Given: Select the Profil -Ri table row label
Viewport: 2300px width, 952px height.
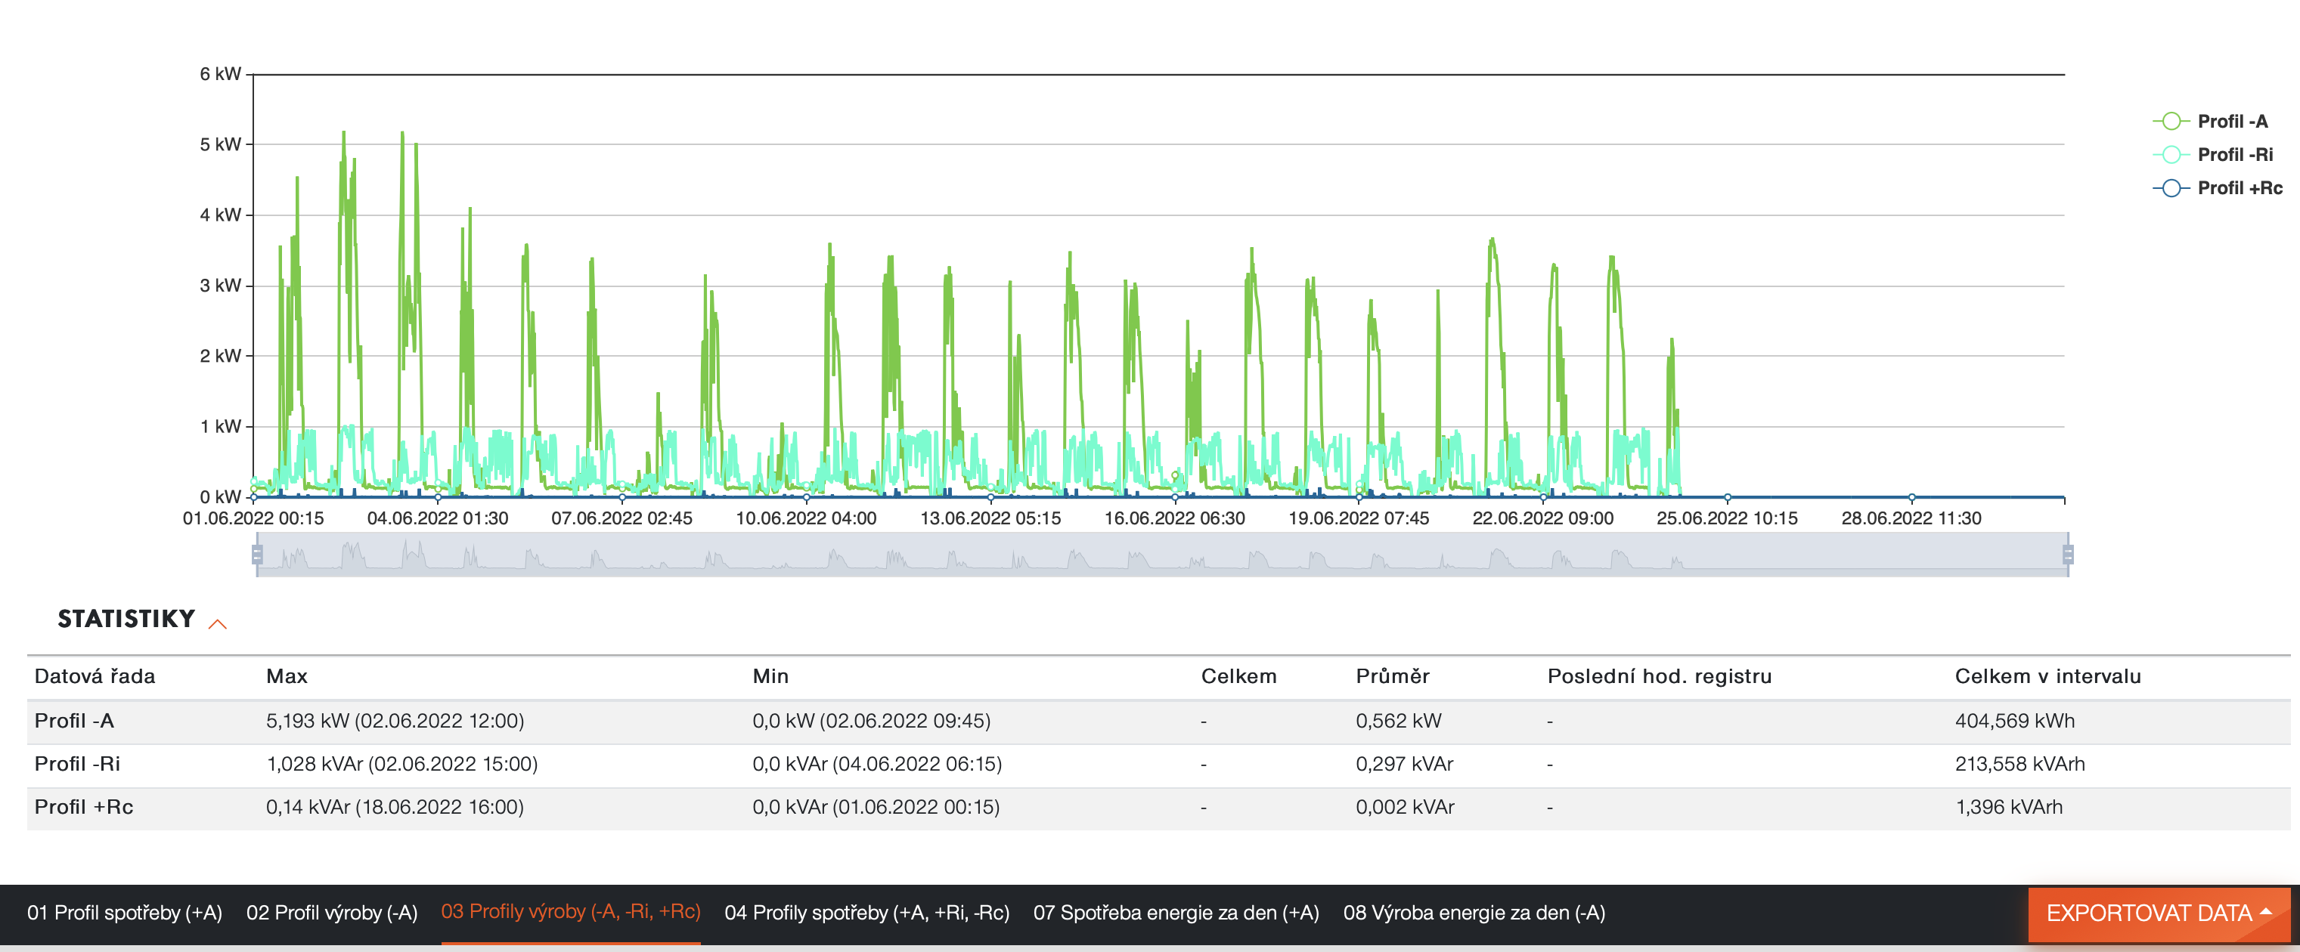Looking at the screenshot, I should (x=77, y=764).
